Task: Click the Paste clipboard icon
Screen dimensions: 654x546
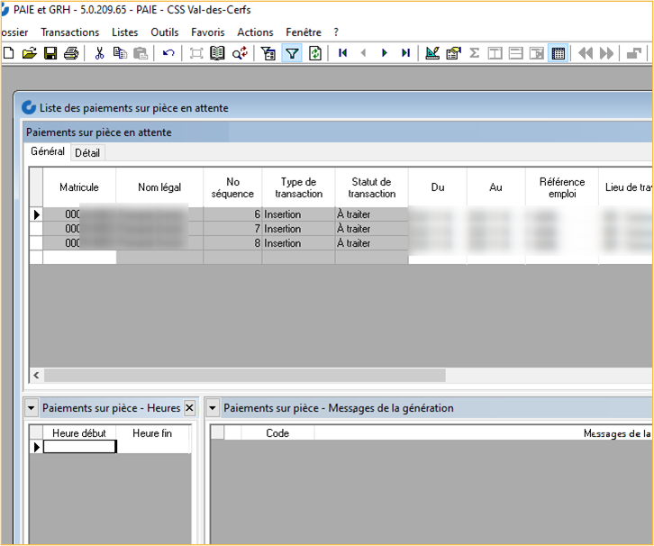Action: point(141,53)
